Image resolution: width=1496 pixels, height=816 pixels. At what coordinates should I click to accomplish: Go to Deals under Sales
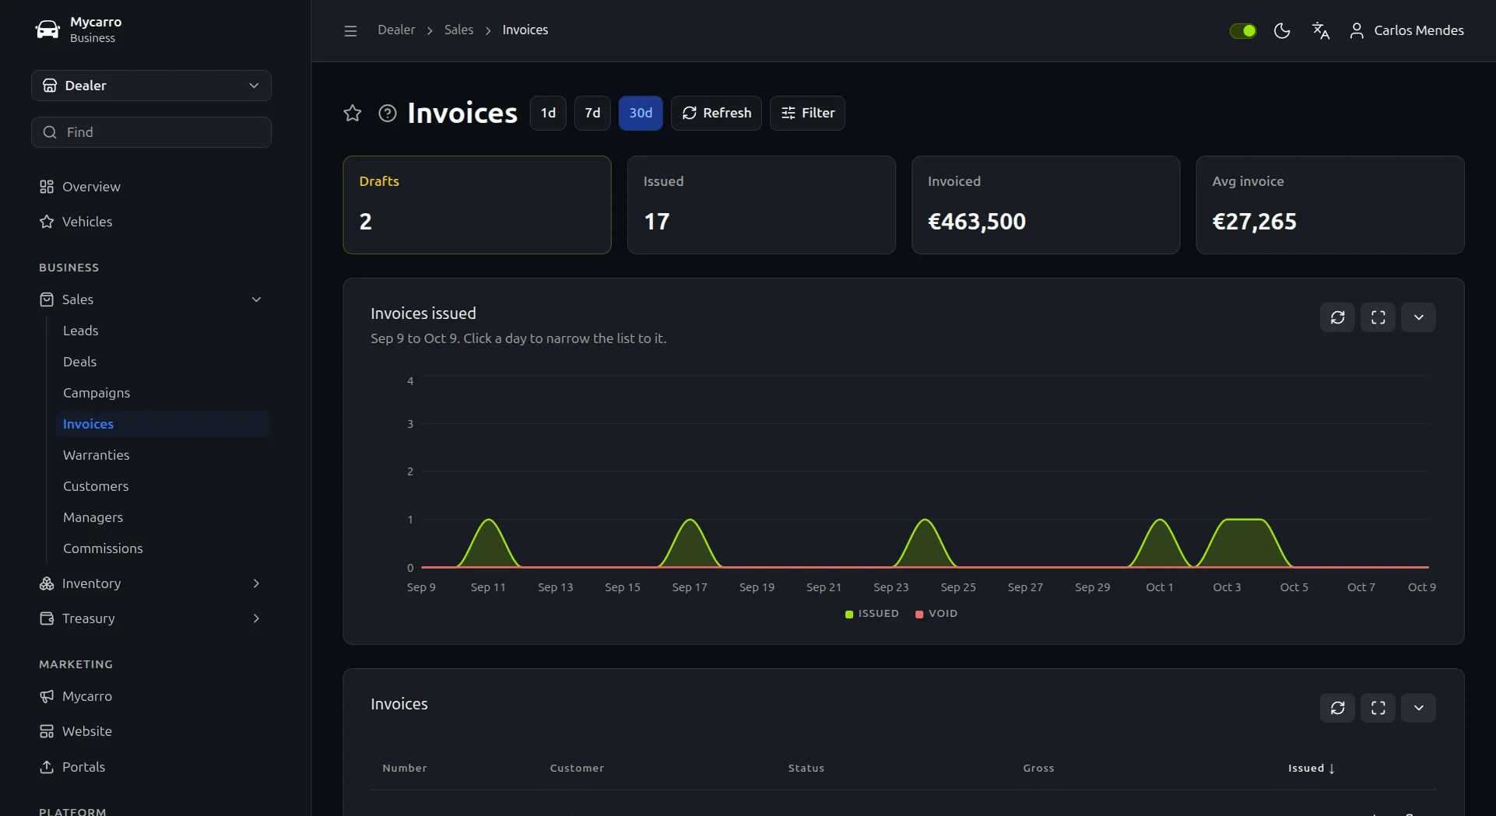click(x=79, y=362)
